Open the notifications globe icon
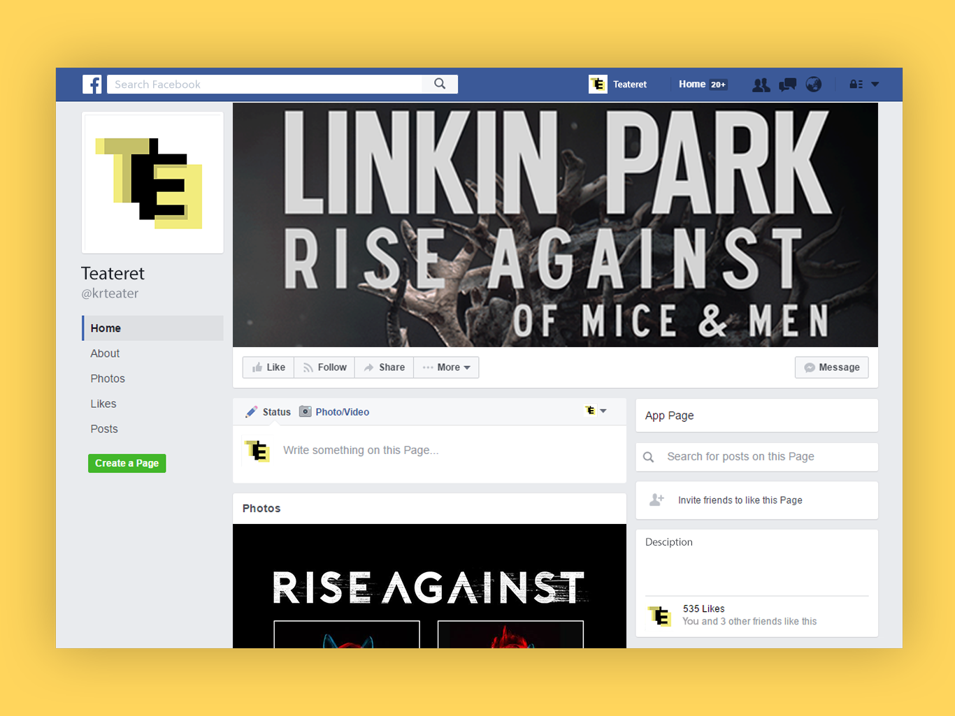Screen dimensions: 955x716 (x=814, y=85)
